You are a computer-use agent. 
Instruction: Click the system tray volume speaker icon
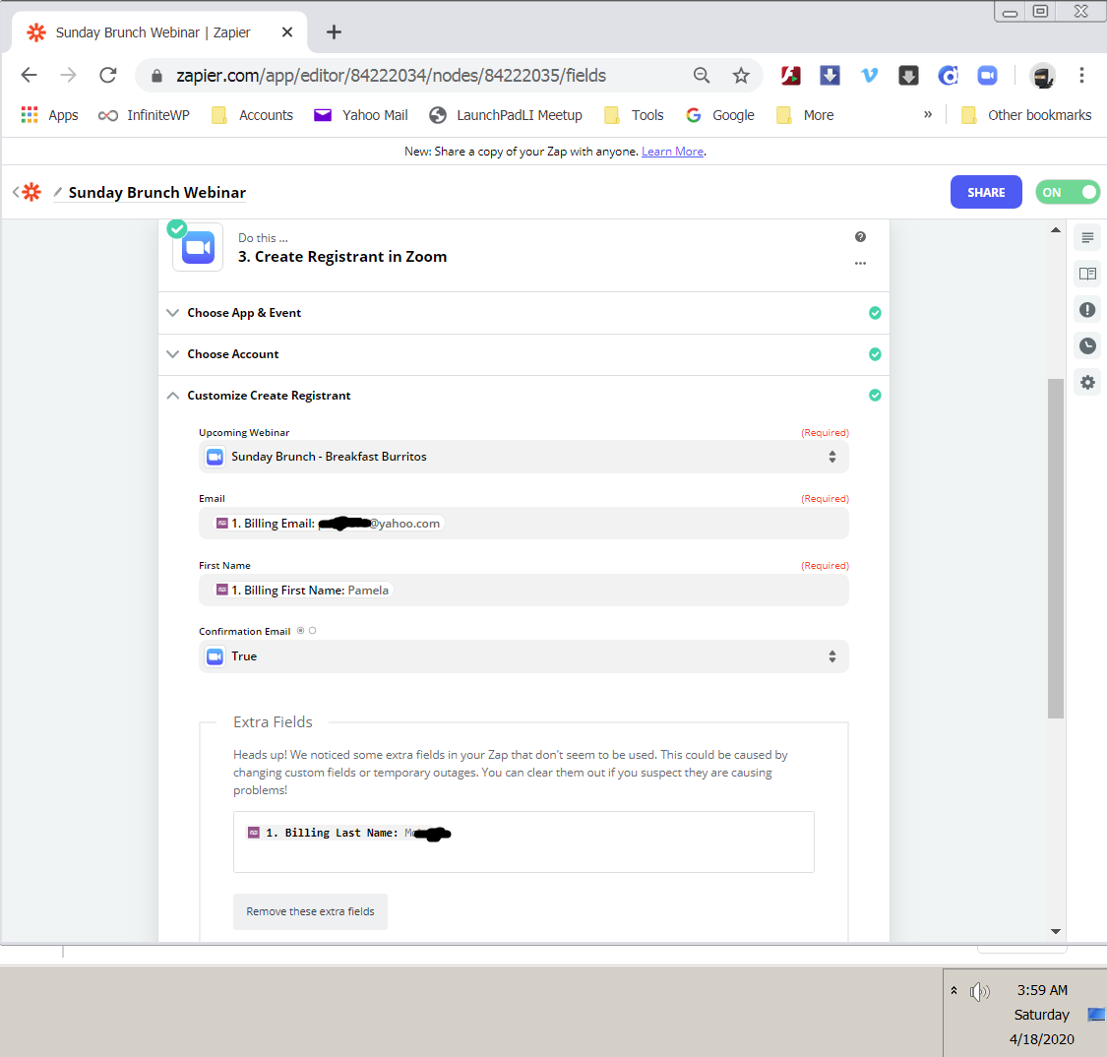point(979,992)
